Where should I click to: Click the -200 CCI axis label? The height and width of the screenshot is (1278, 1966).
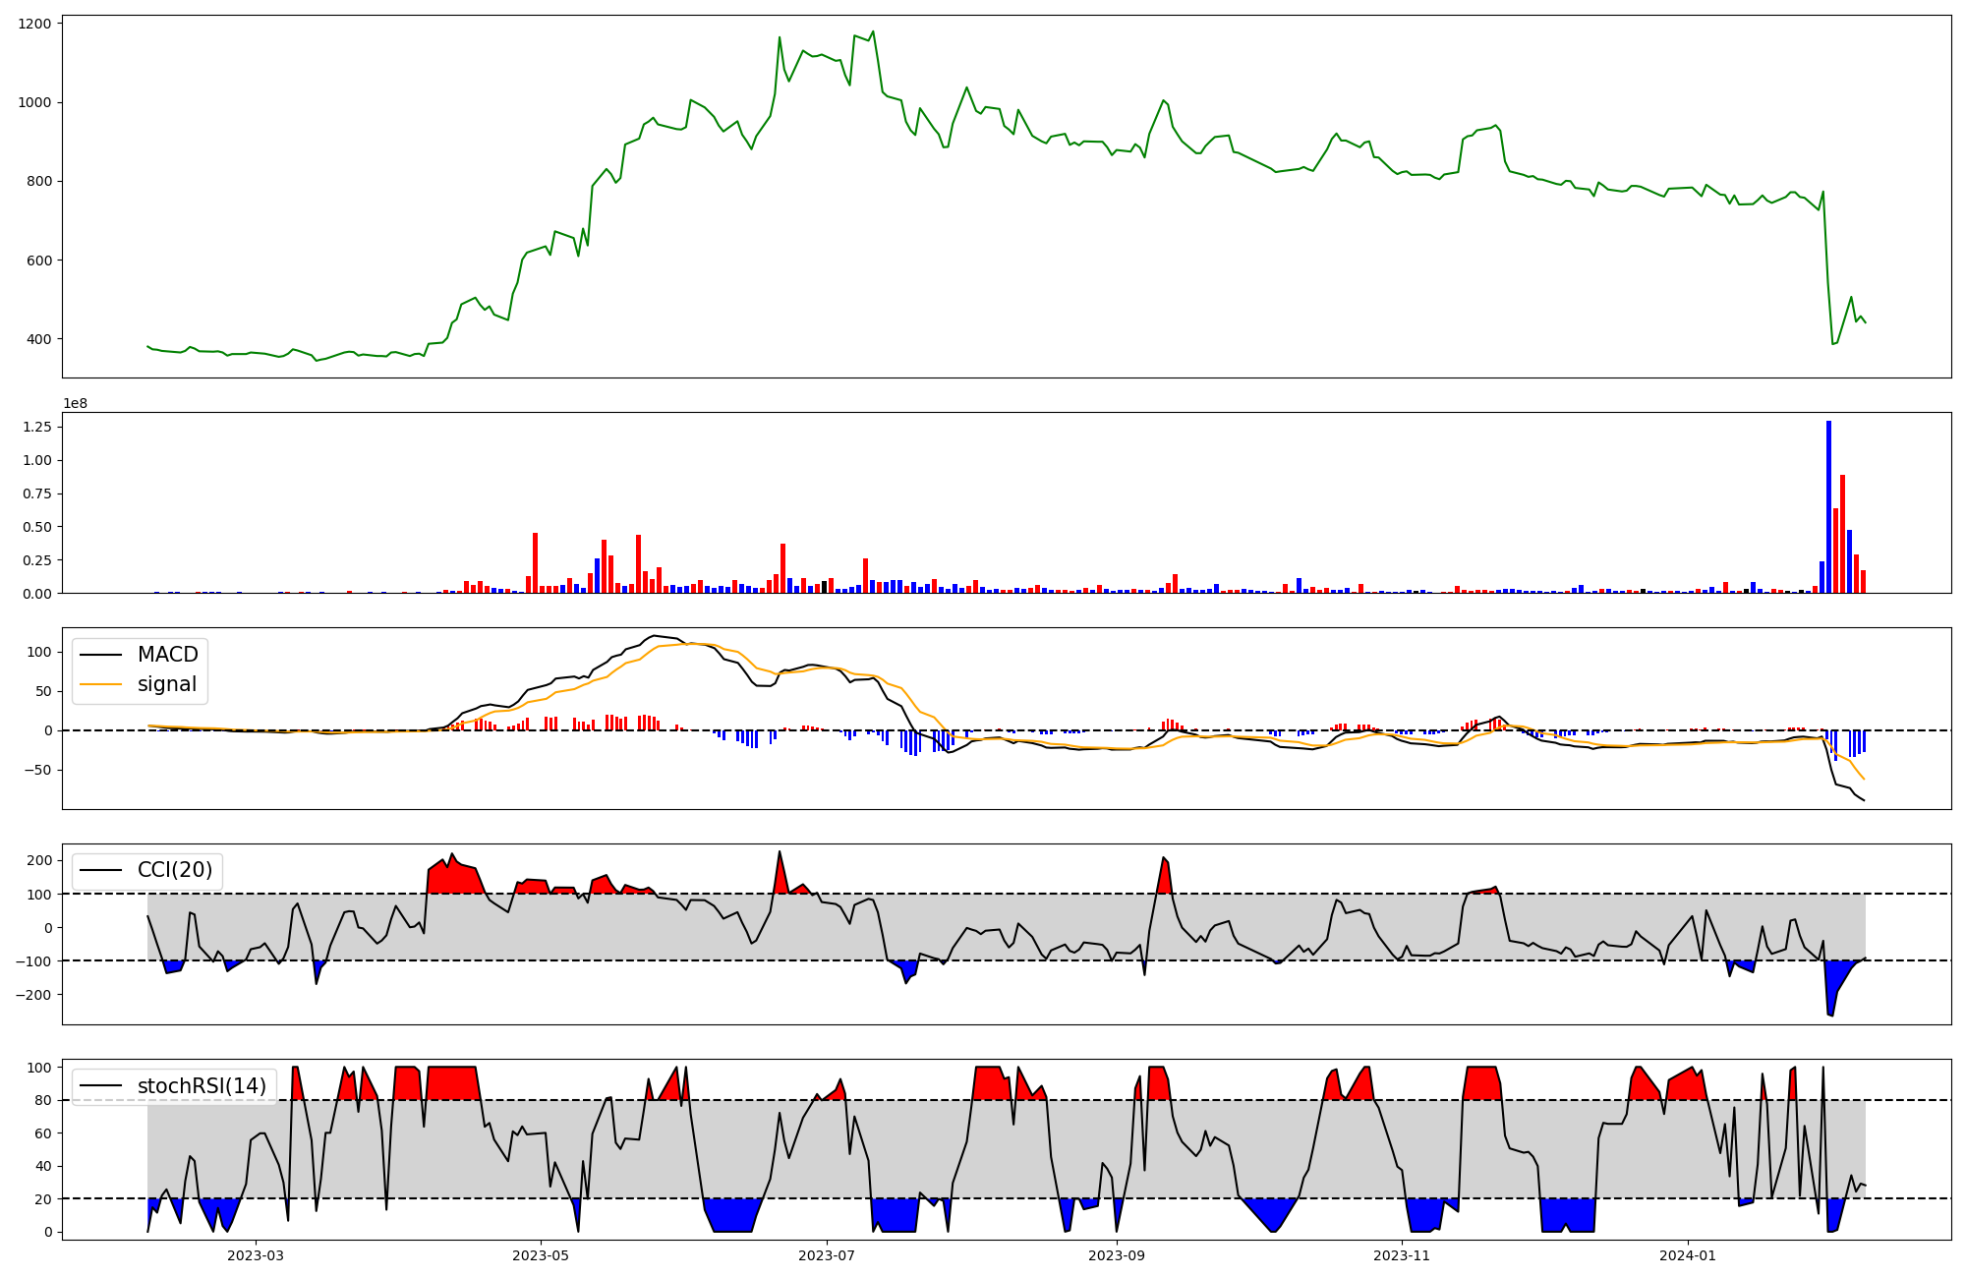[x=32, y=995]
